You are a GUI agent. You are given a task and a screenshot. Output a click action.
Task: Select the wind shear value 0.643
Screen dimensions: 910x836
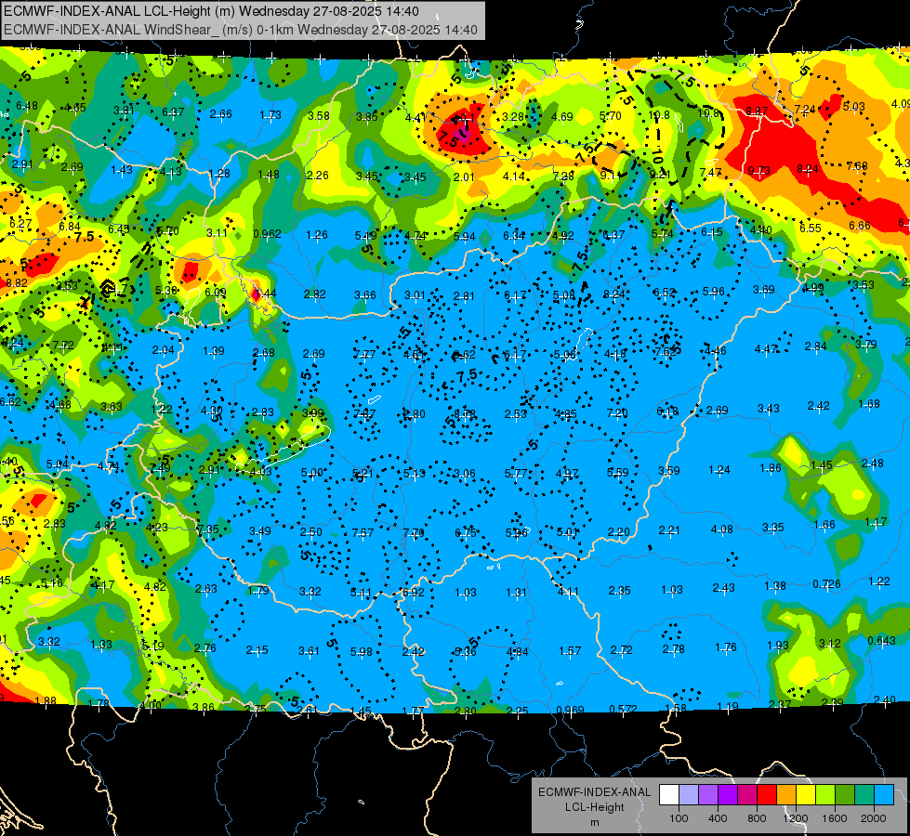click(881, 641)
